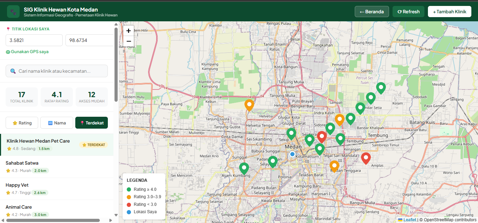
Task: Open the OpenStreetMap contributors link
Action: pos(450,220)
